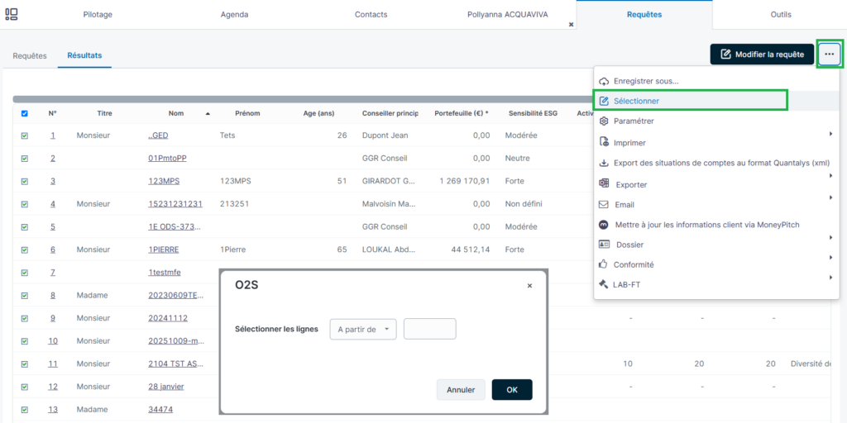Click the thumbs-up Conformité icon
Screen dimensions: 847x423
click(604, 264)
